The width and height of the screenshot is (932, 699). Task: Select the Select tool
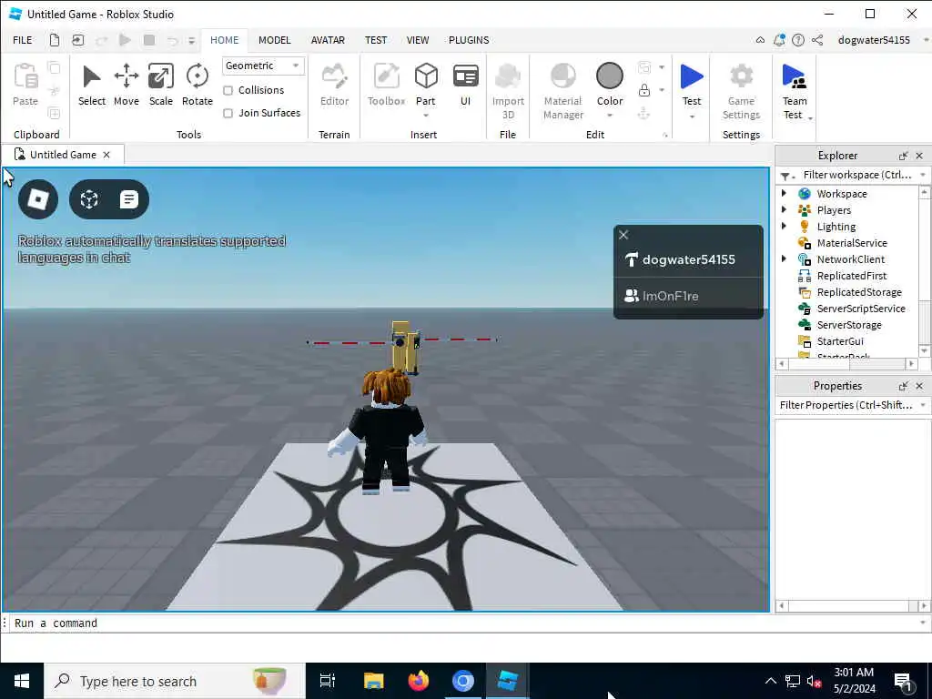92,86
